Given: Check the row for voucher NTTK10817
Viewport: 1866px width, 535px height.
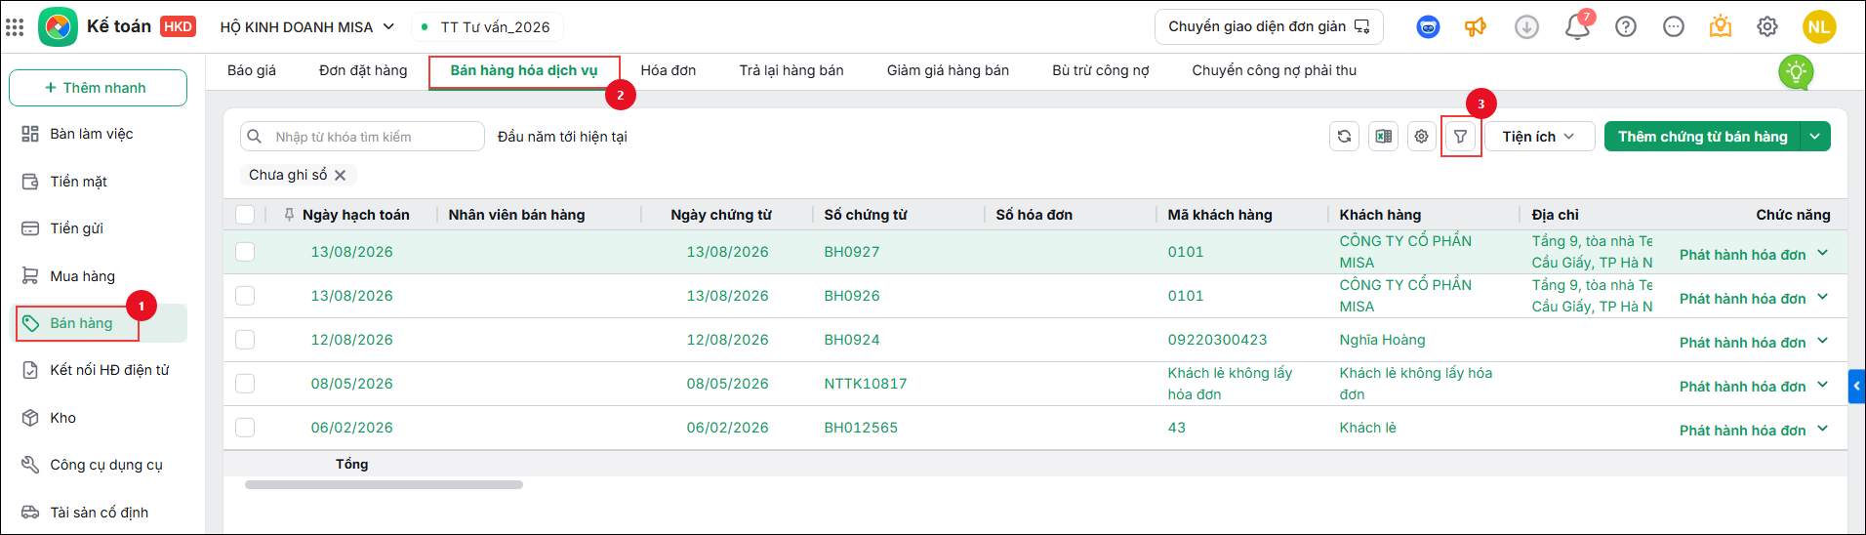Looking at the screenshot, I should click(245, 384).
